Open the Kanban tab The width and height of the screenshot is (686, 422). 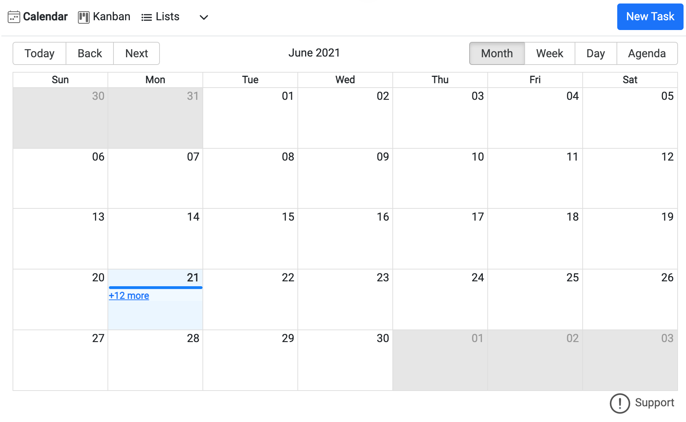(x=111, y=17)
